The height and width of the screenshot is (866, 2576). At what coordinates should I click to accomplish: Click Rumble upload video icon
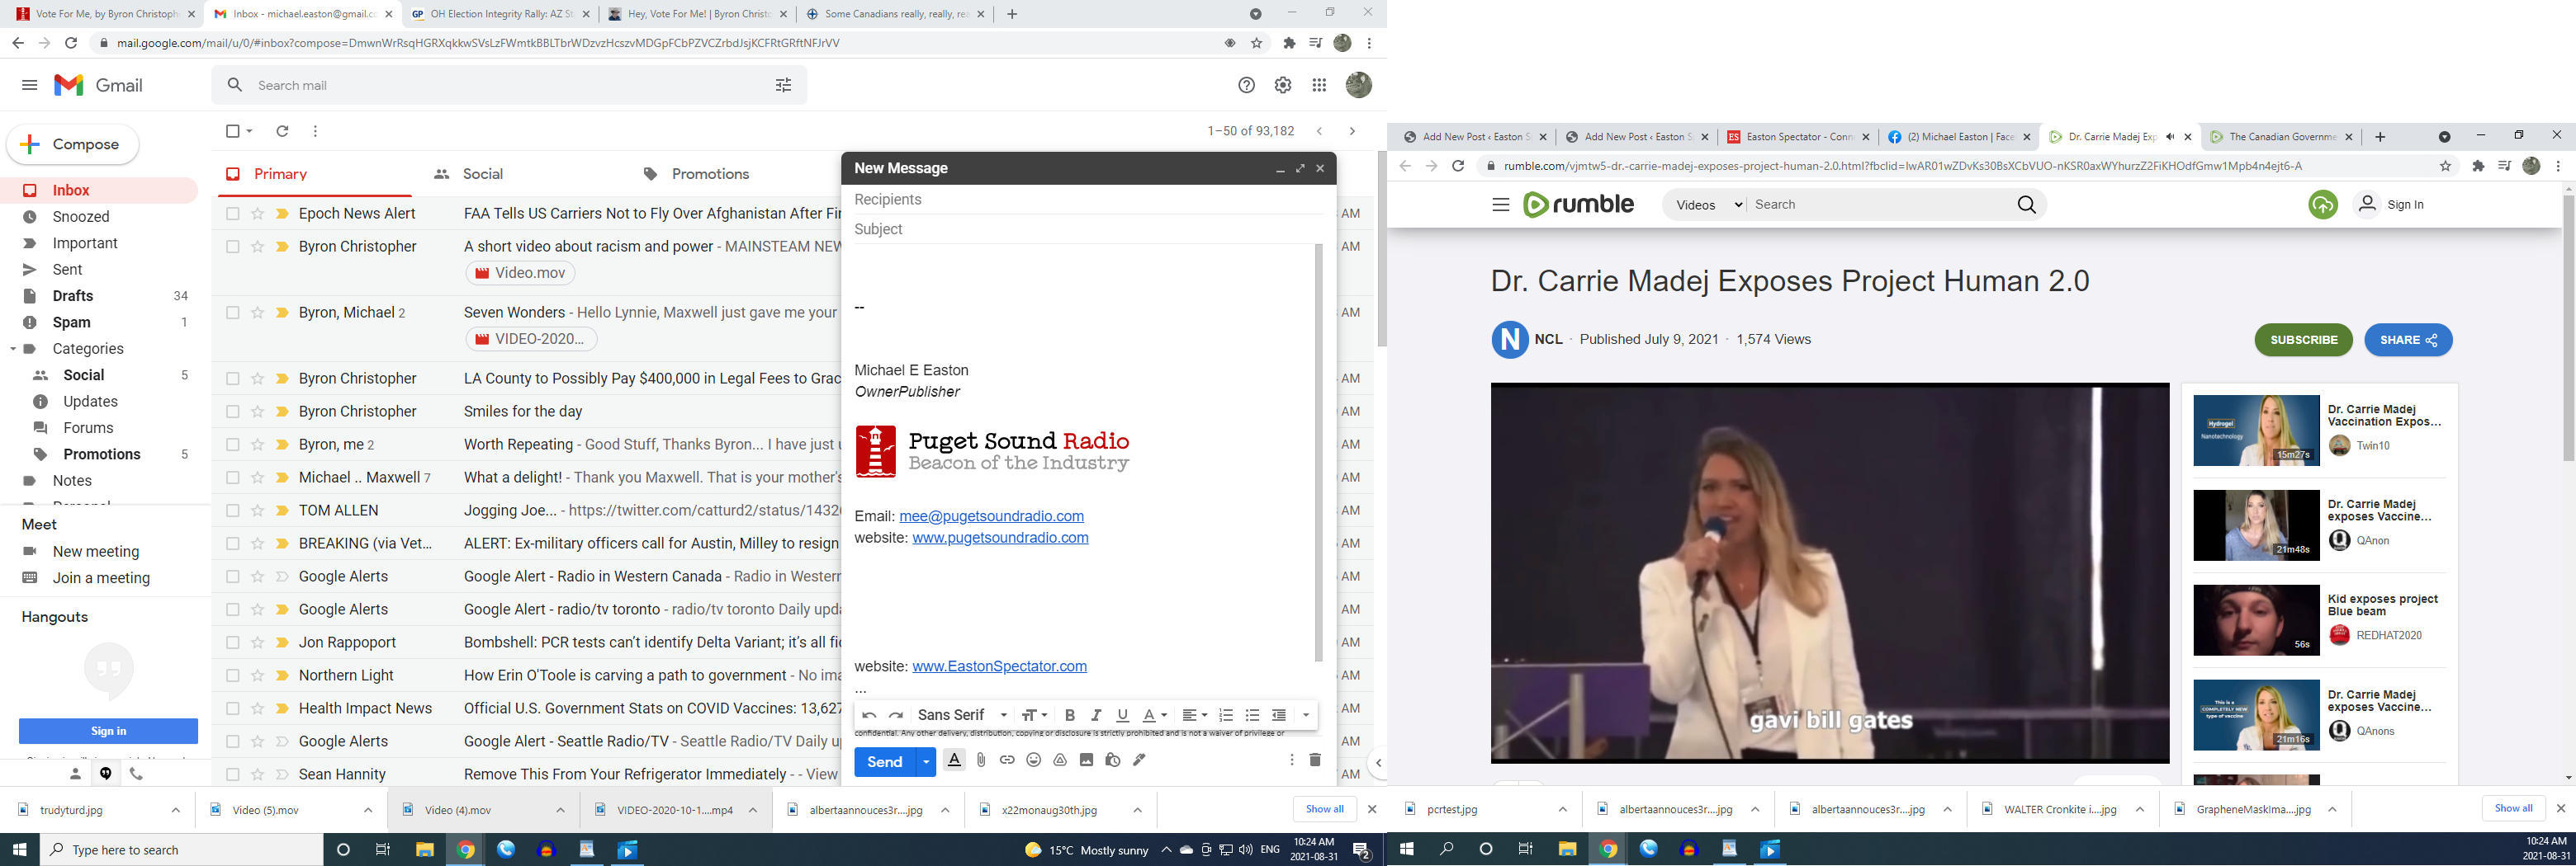(x=2322, y=205)
